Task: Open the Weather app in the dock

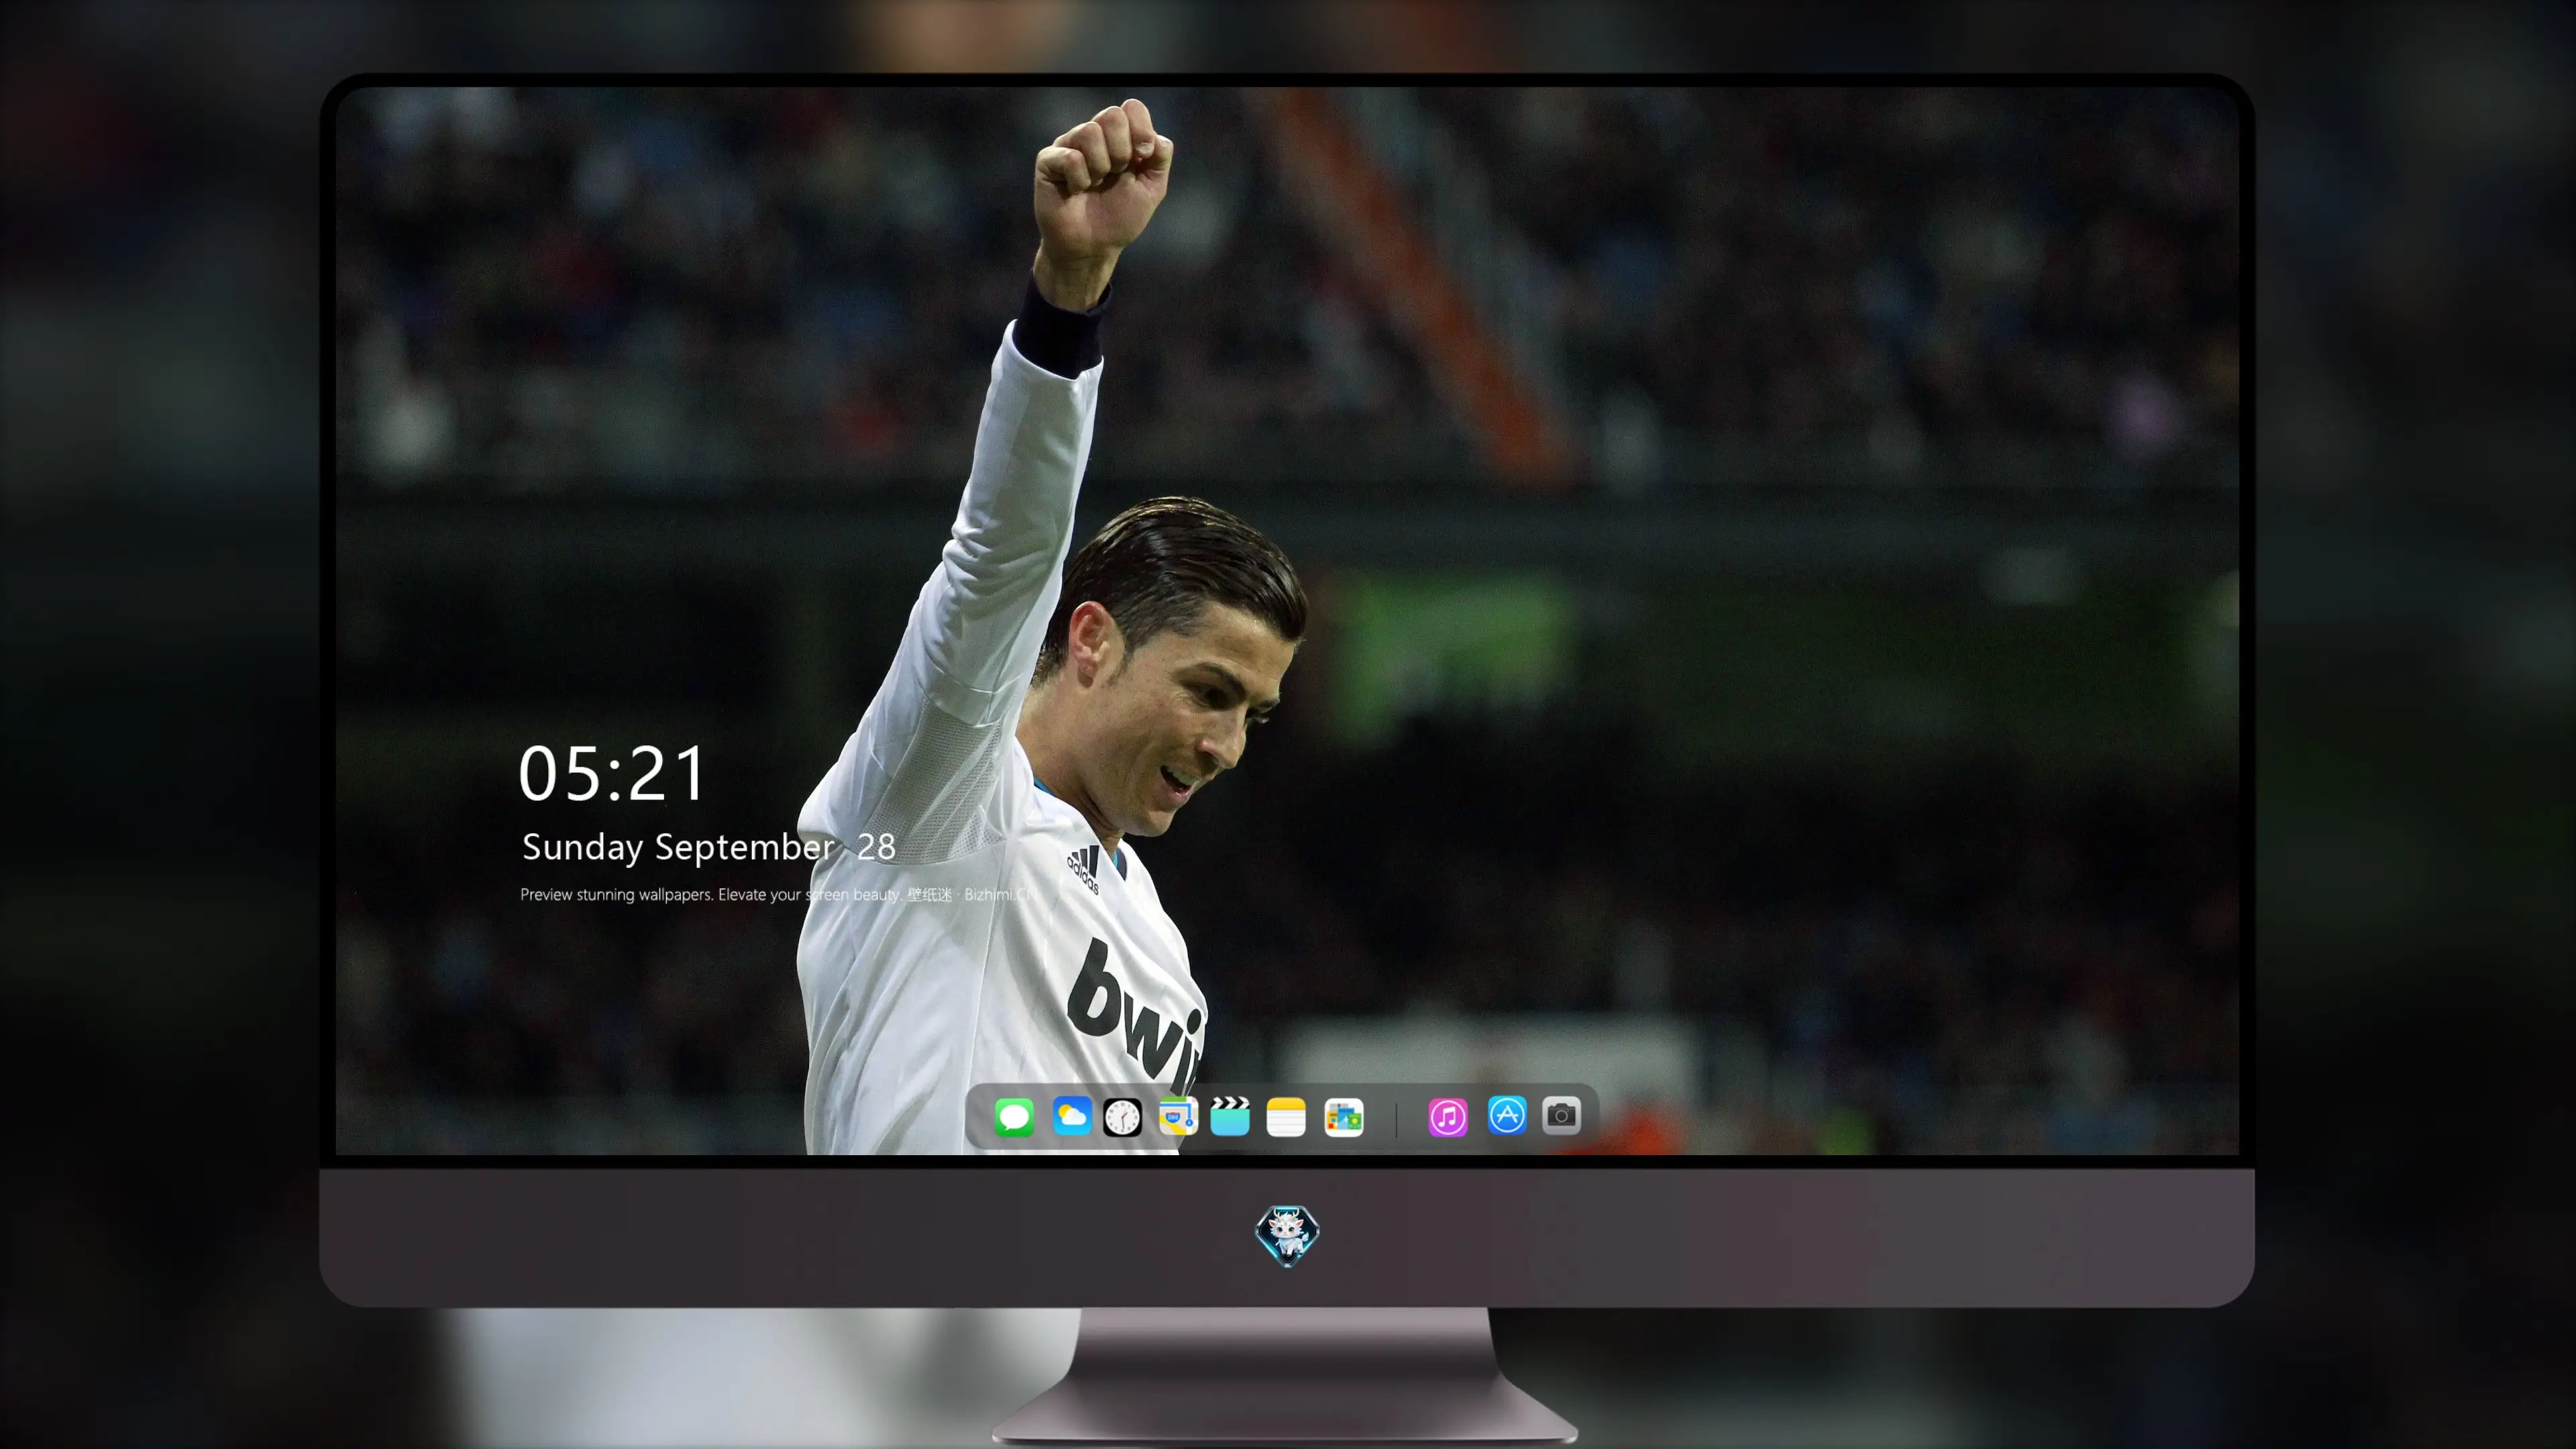Action: (1072, 1116)
